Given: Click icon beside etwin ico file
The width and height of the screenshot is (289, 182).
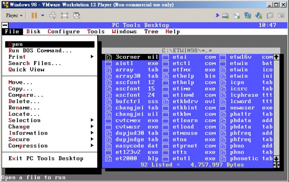Looking at the screenshot, I should coord(223,70).
